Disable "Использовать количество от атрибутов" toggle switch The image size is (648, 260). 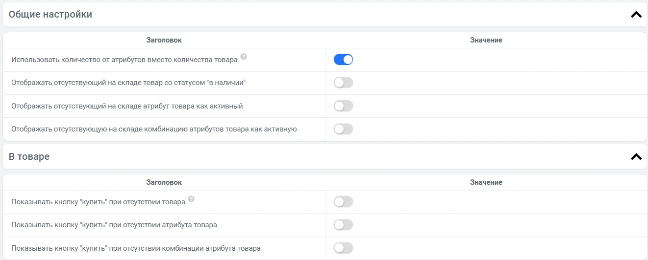tap(343, 60)
